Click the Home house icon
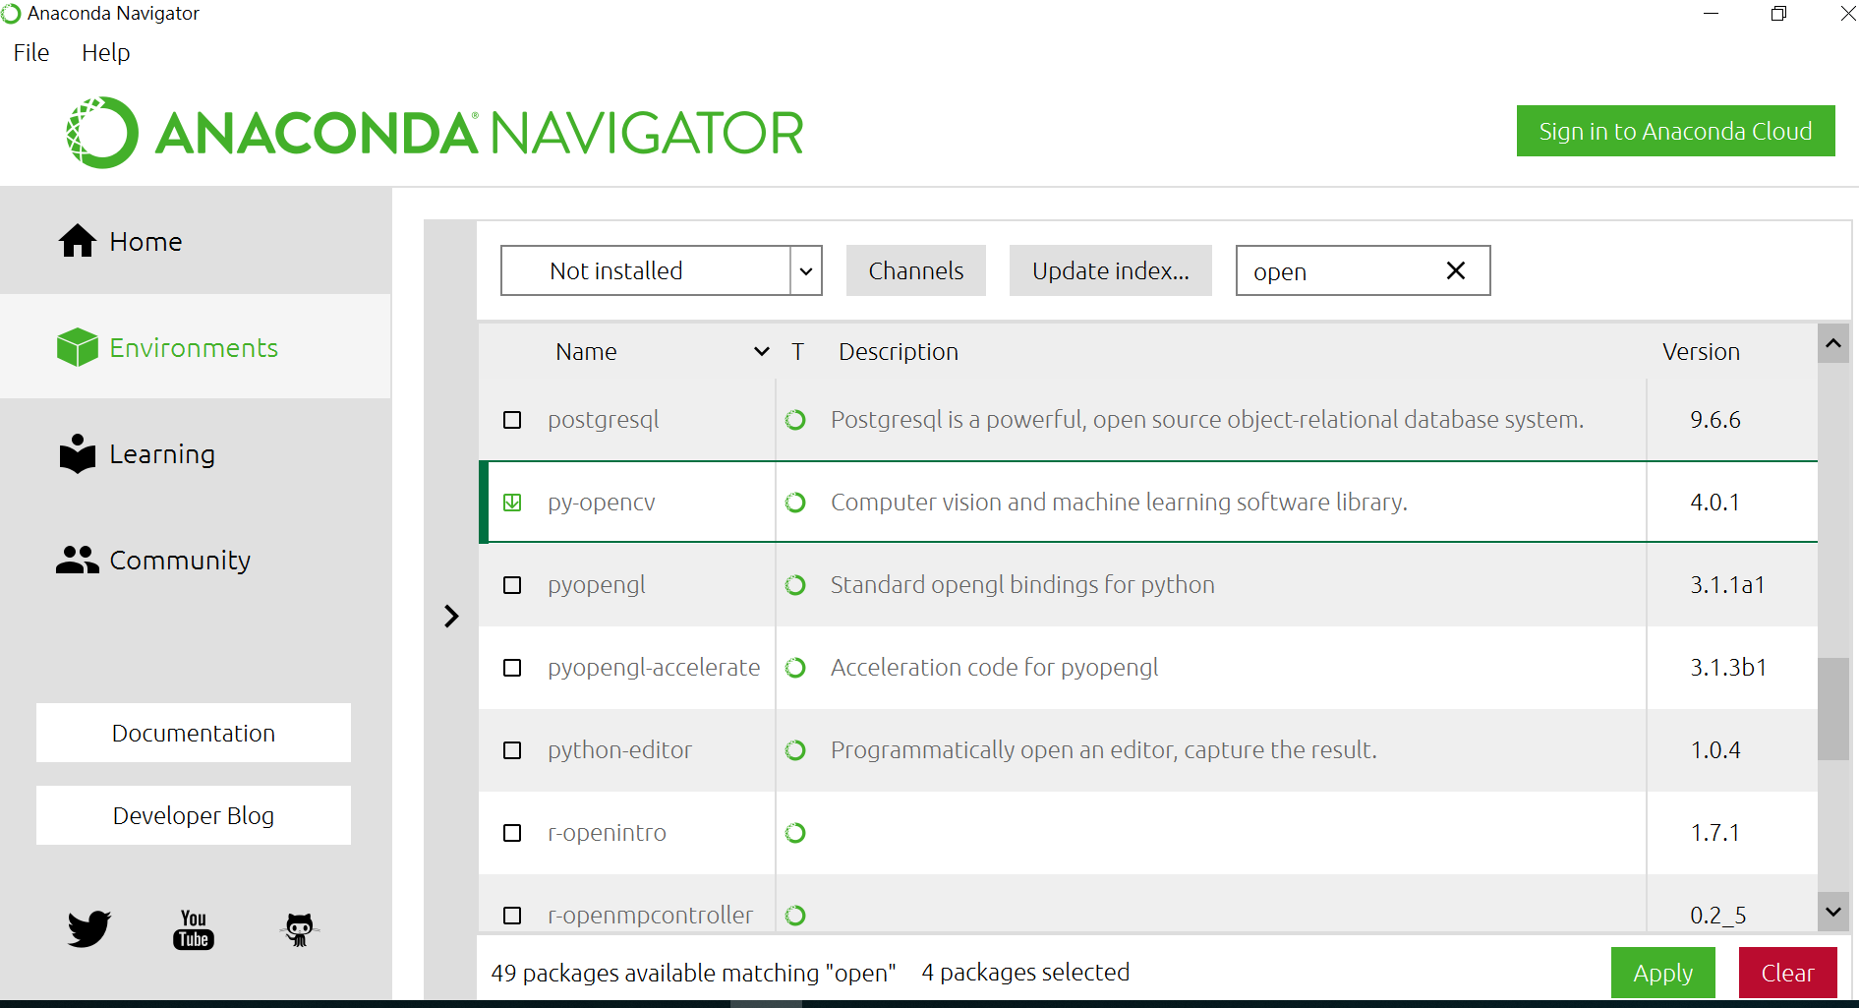Viewport: 1859px width, 1008px height. pyautogui.click(x=78, y=241)
